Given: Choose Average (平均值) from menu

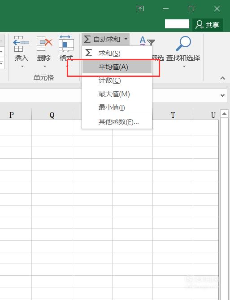Looking at the screenshot, I should [117, 67].
